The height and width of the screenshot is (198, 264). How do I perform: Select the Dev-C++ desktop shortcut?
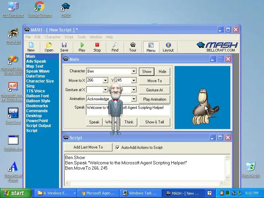pyautogui.click(x=13, y=116)
